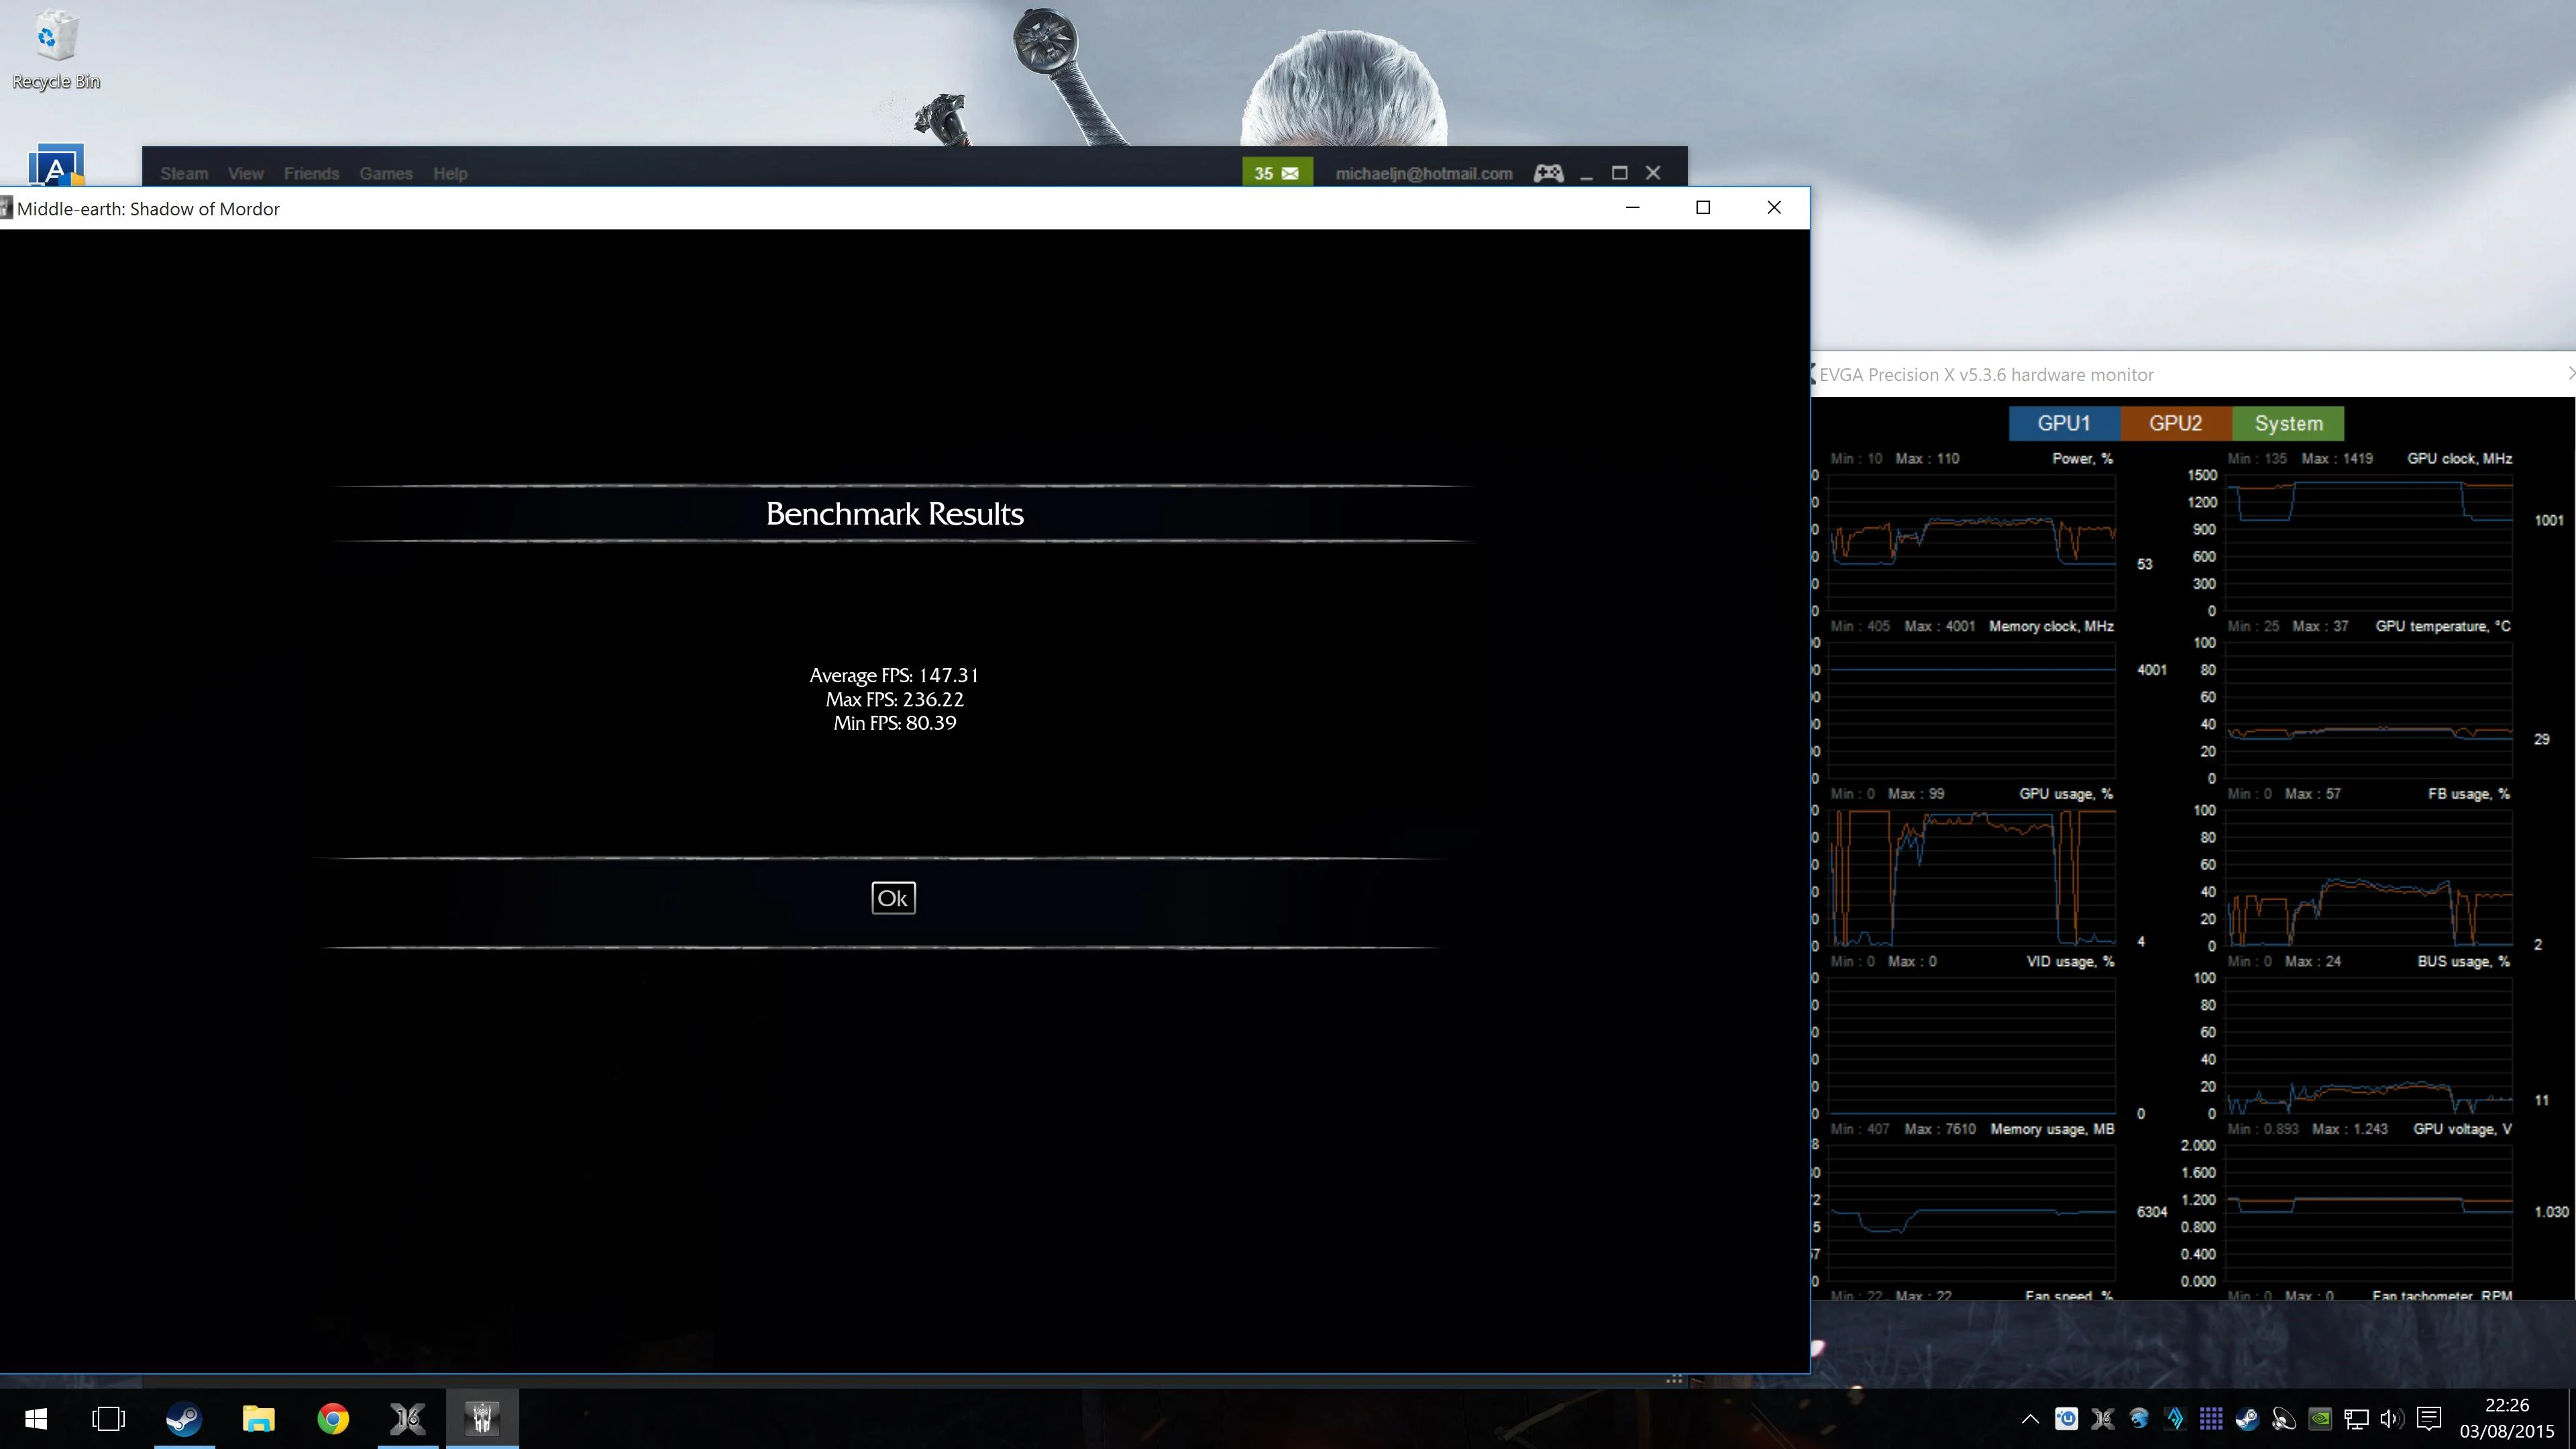Maximize the Shadow of Mordor window
The width and height of the screenshot is (2576, 1449).
tap(1703, 207)
